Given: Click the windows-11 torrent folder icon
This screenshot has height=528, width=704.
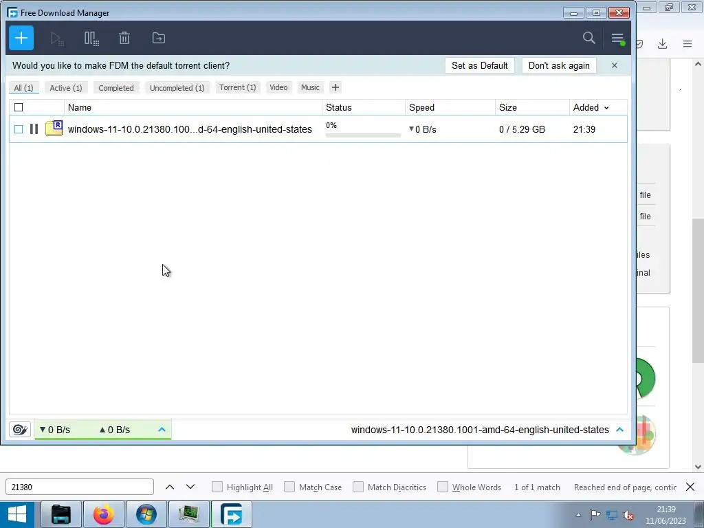Looking at the screenshot, I should click(54, 129).
